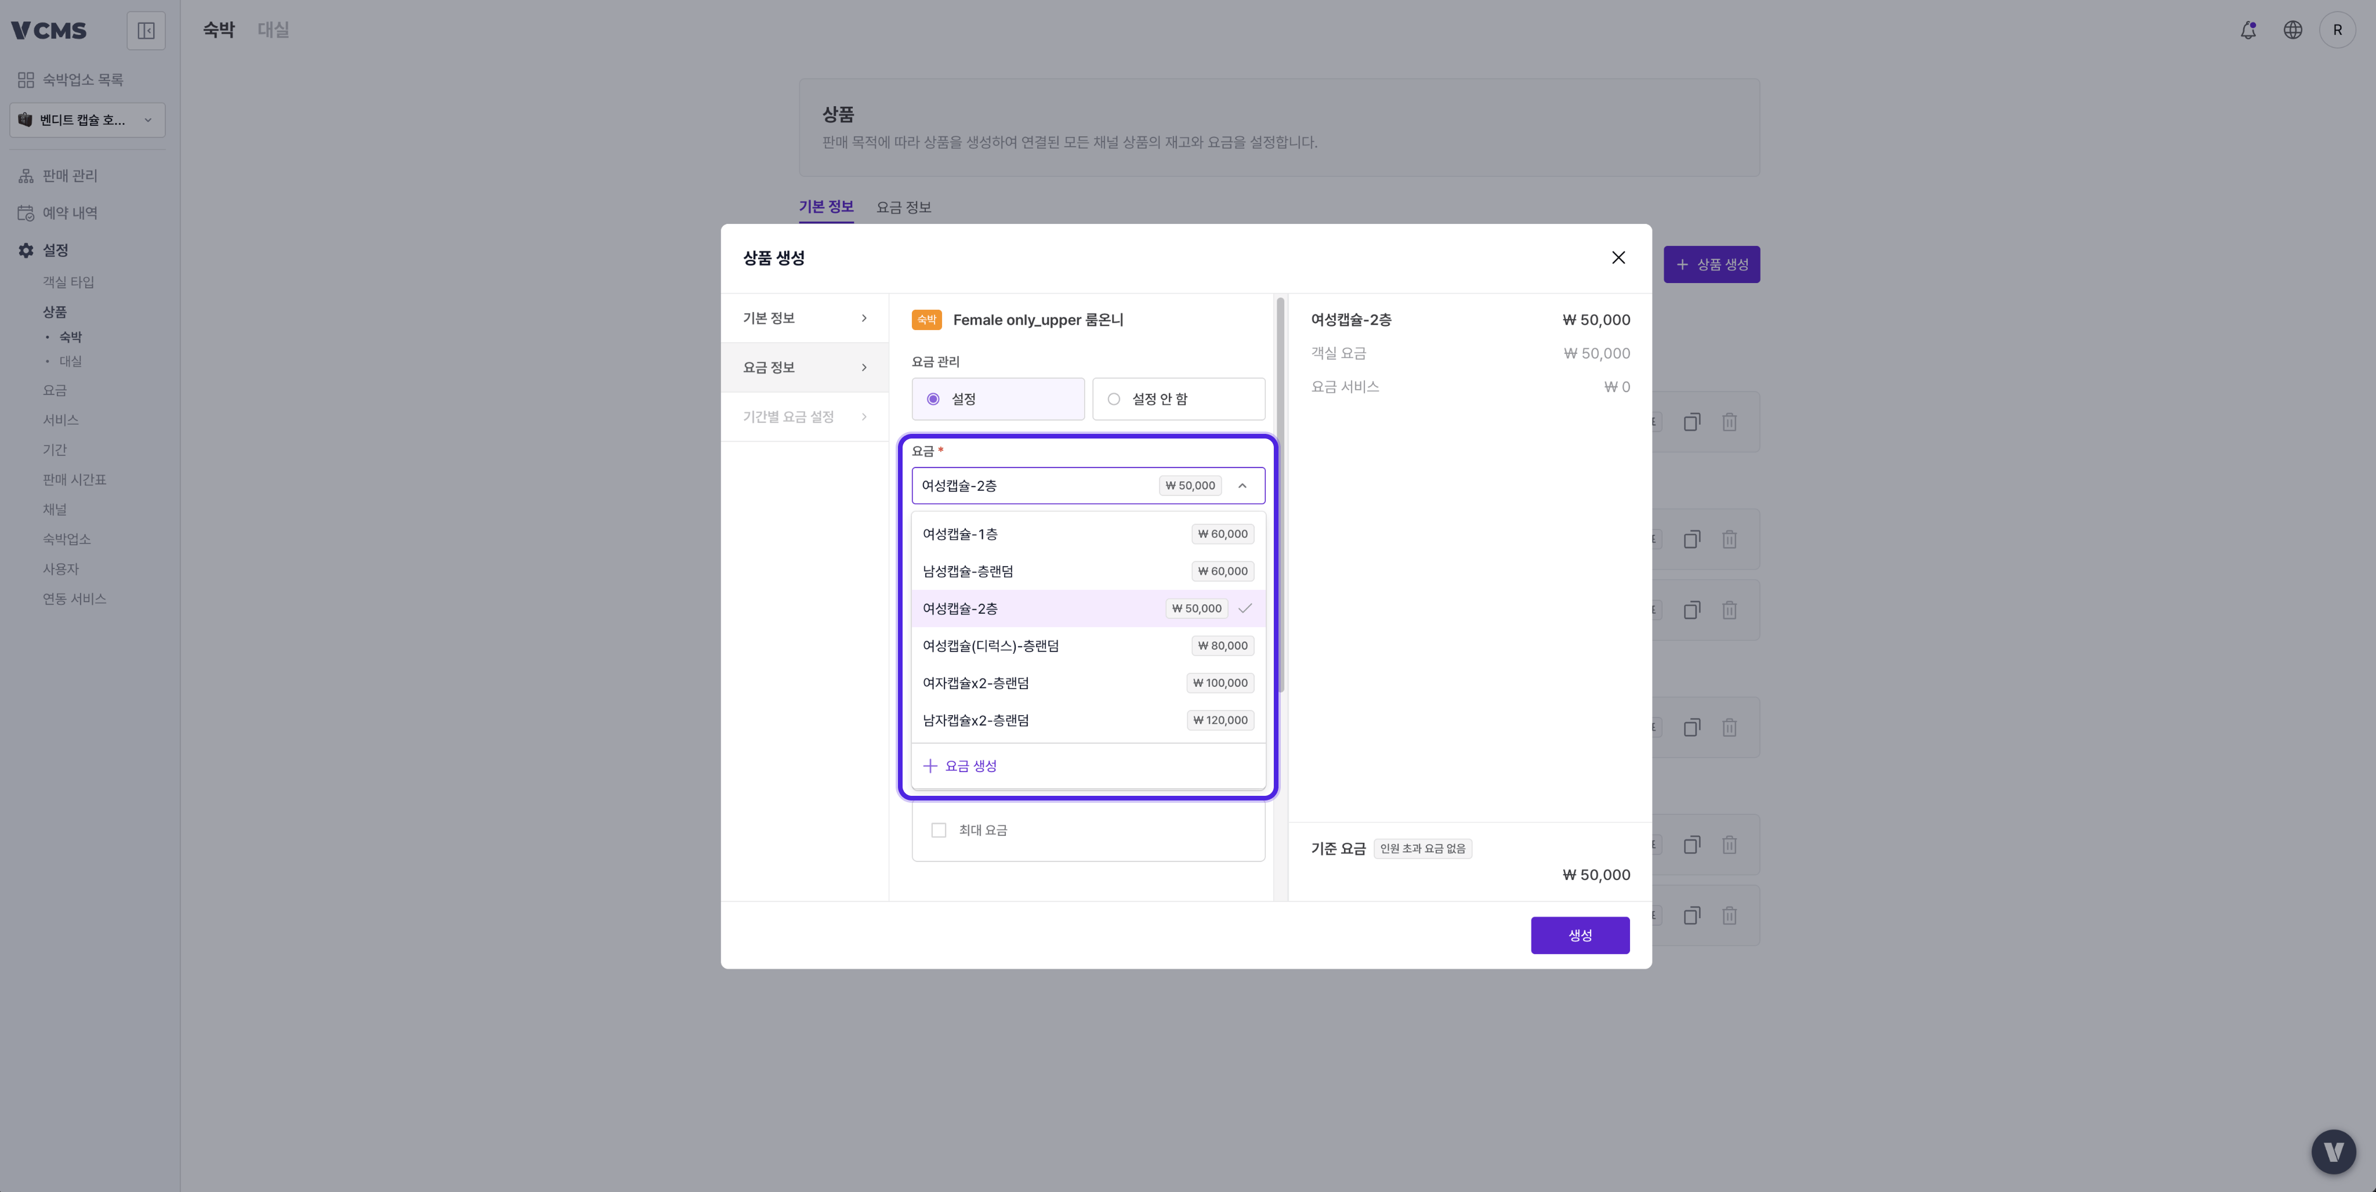Click the 요금 생성 plus icon

(x=930, y=766)
